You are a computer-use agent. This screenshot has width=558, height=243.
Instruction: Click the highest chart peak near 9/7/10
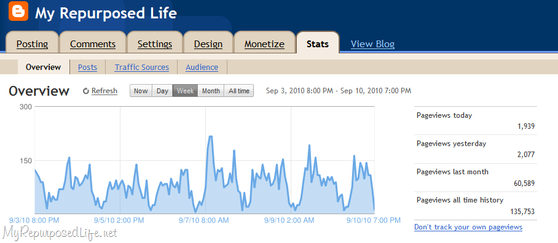coord(210,137)
